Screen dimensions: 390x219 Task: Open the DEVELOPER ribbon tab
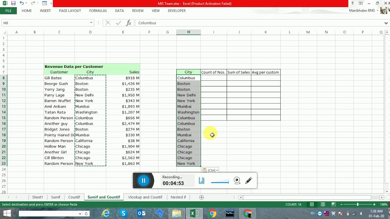coord(177,11)
